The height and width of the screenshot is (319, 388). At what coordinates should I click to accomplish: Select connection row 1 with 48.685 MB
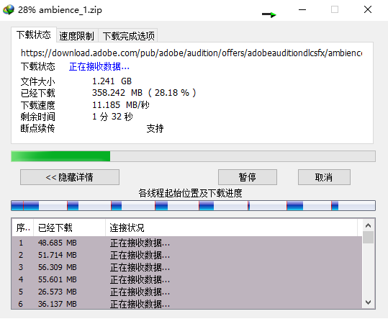pyautogui.click(x=187, y=243)
